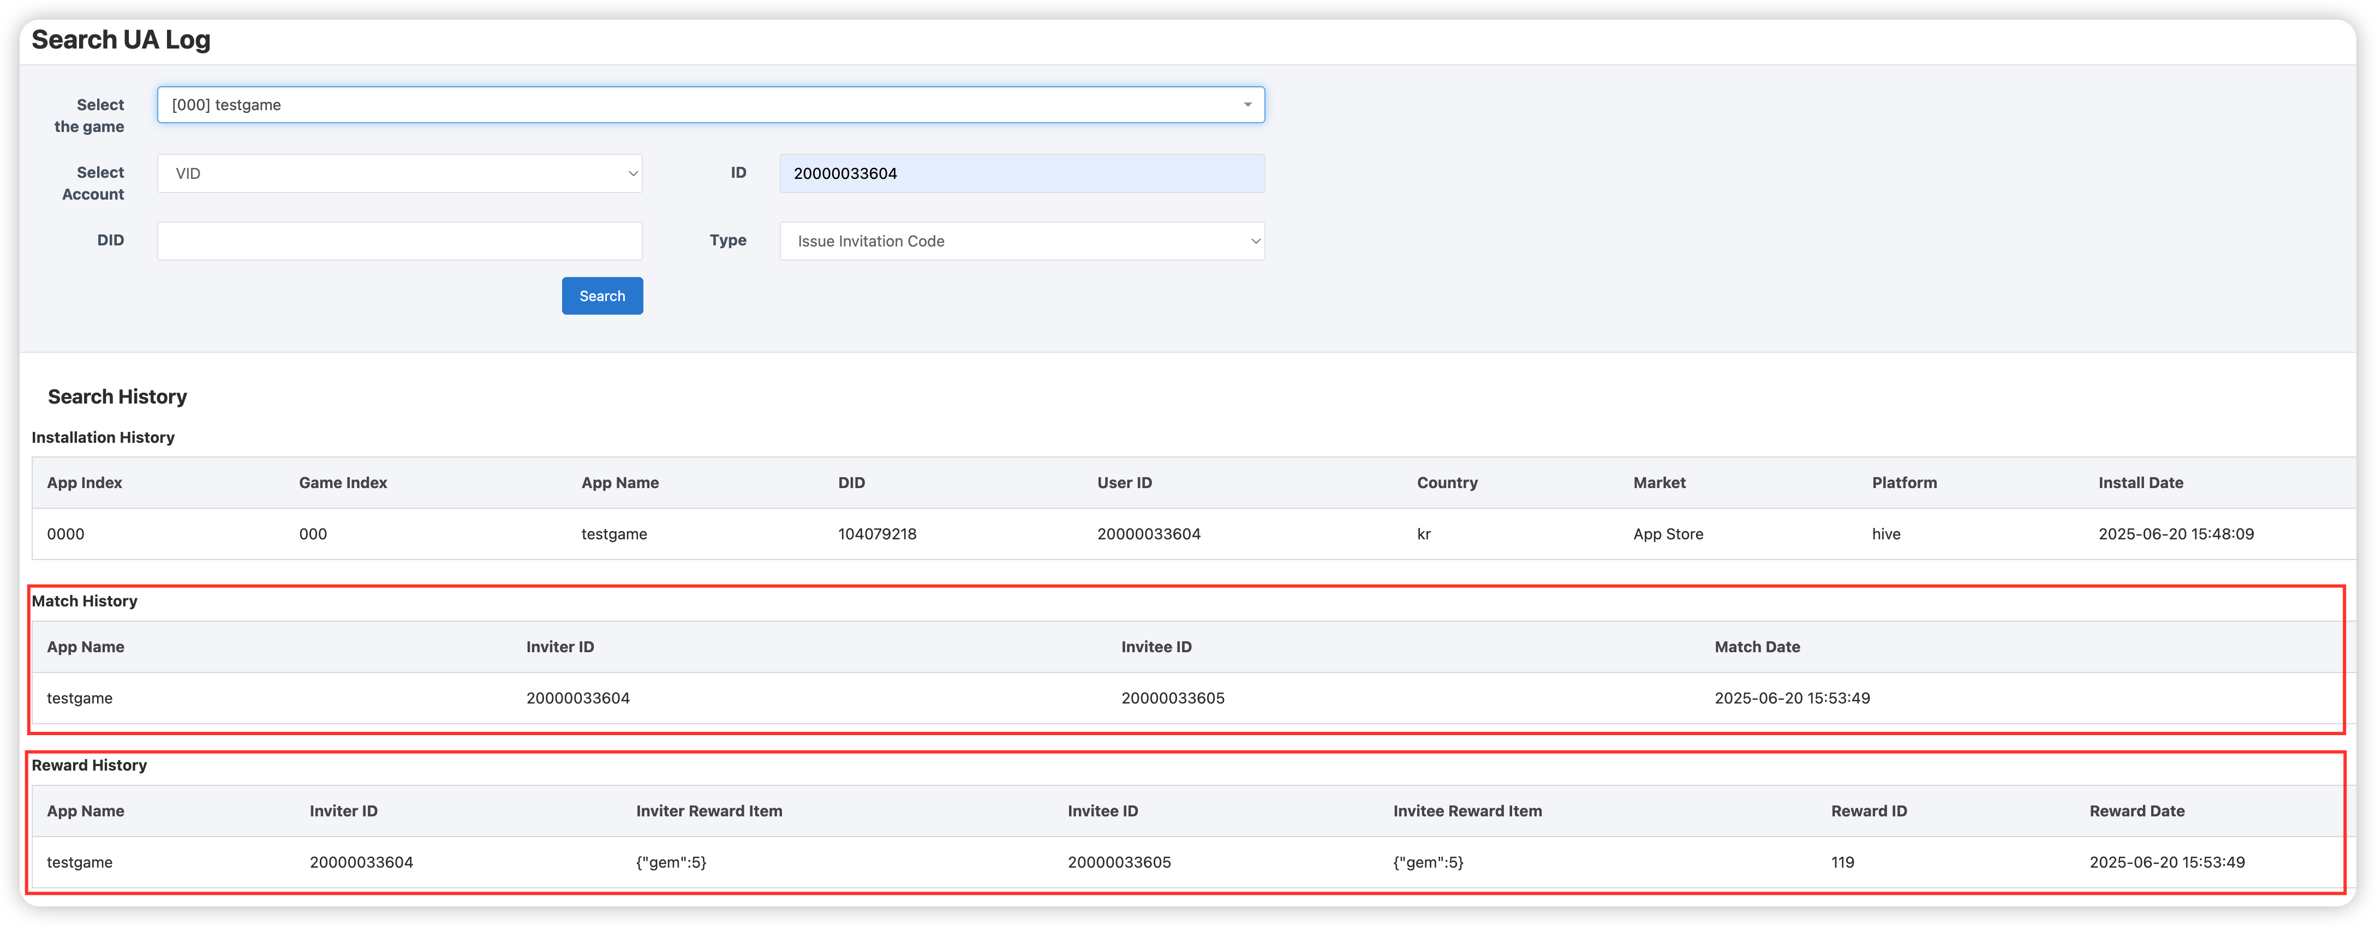2376x926 pixels.
Task: Click the Invitee Reward Item column header
Action: (1466, 811)
